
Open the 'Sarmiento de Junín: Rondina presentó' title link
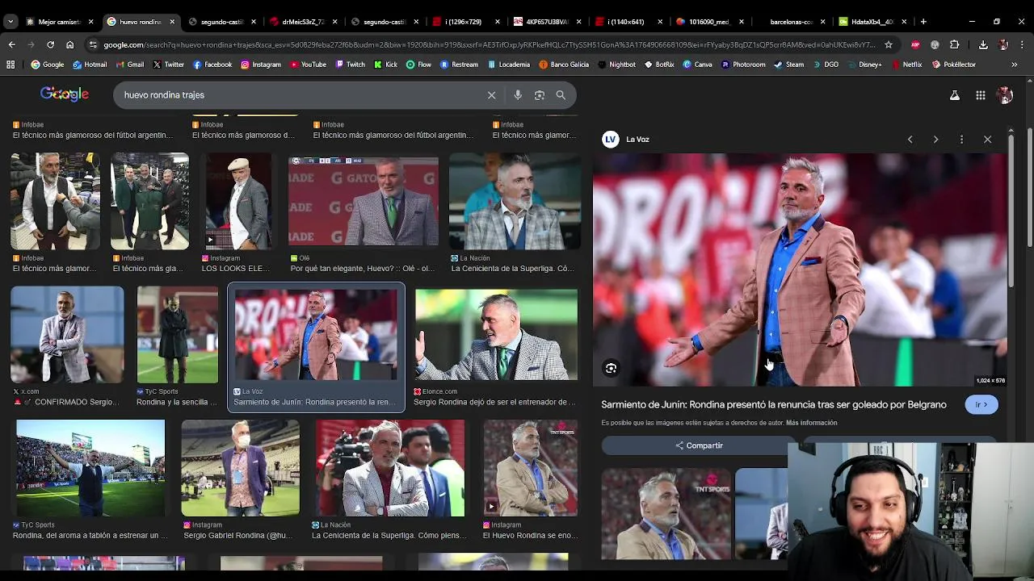coord(774,404)
